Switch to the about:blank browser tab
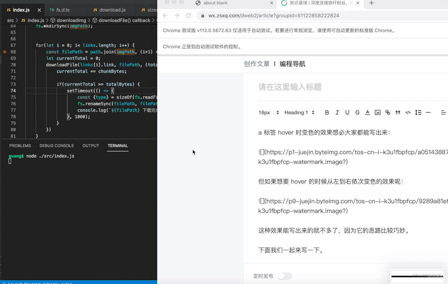The height and width of the screenshot is (284, 448). [215, 3]
